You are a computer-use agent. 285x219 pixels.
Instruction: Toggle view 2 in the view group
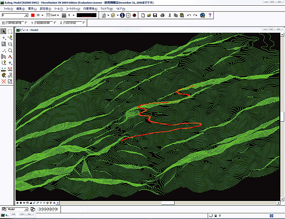(x=41, y=209)
